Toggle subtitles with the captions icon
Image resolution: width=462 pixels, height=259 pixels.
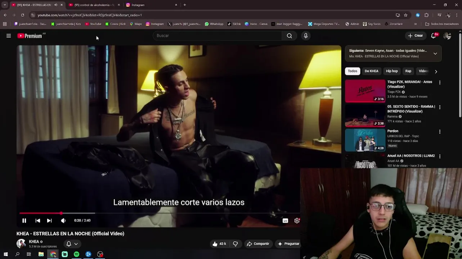point(285,221)
